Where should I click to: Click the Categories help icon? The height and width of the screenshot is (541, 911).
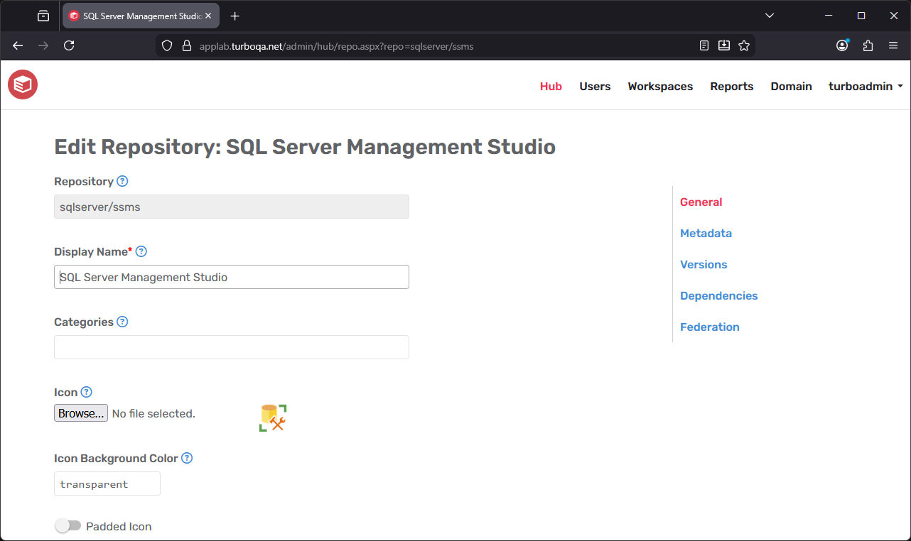pyautogui.click(x=122, y=322)
